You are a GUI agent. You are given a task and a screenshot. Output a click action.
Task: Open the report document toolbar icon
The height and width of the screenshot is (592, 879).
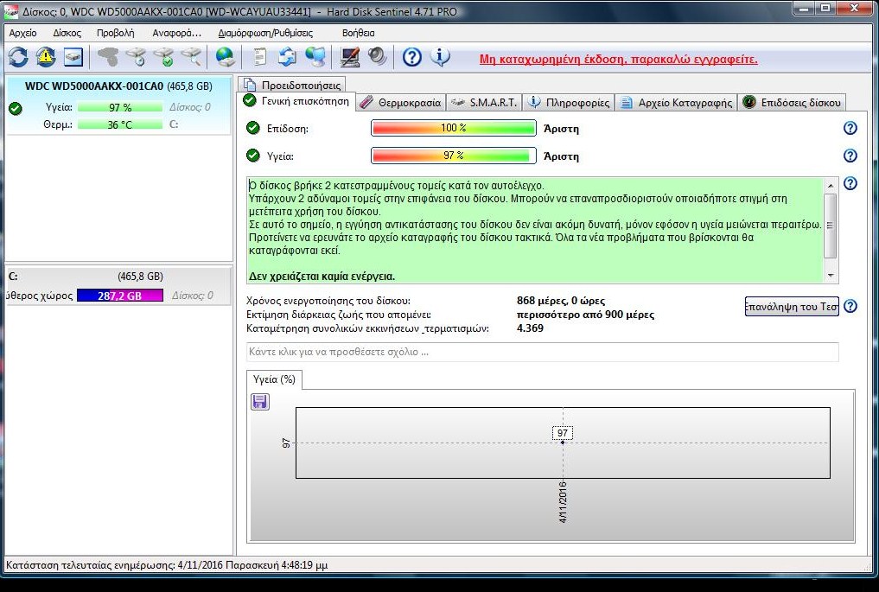click(260, 57)
